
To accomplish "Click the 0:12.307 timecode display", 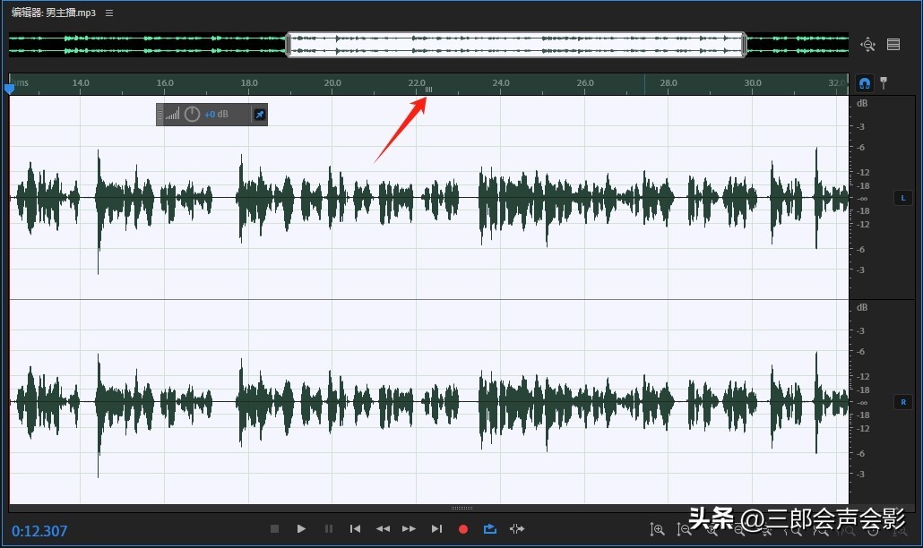I will pyautogui.click(x=39, y=531).
